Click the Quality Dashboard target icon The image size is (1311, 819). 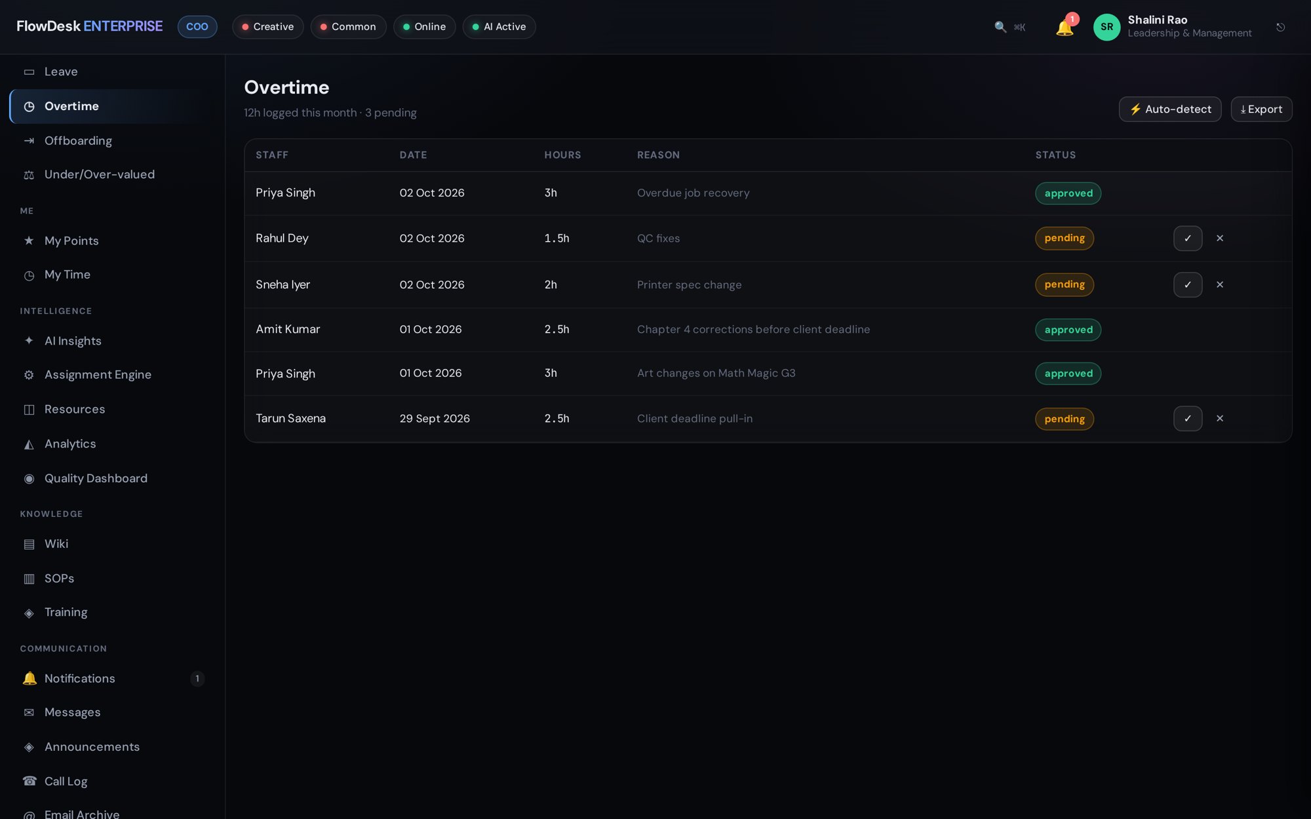pos(29,479)
